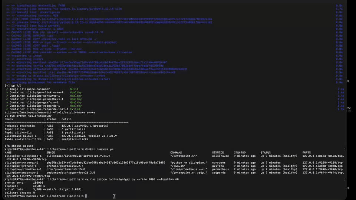The height and width of the screenshot is (200, 356).
Task: Click the 'delivery errors: 0' line
Action: (20, 193)
